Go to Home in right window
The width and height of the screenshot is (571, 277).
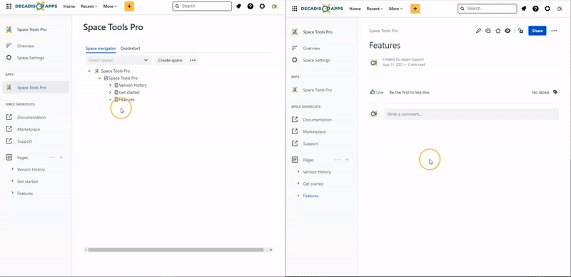(x=355, y=9)
